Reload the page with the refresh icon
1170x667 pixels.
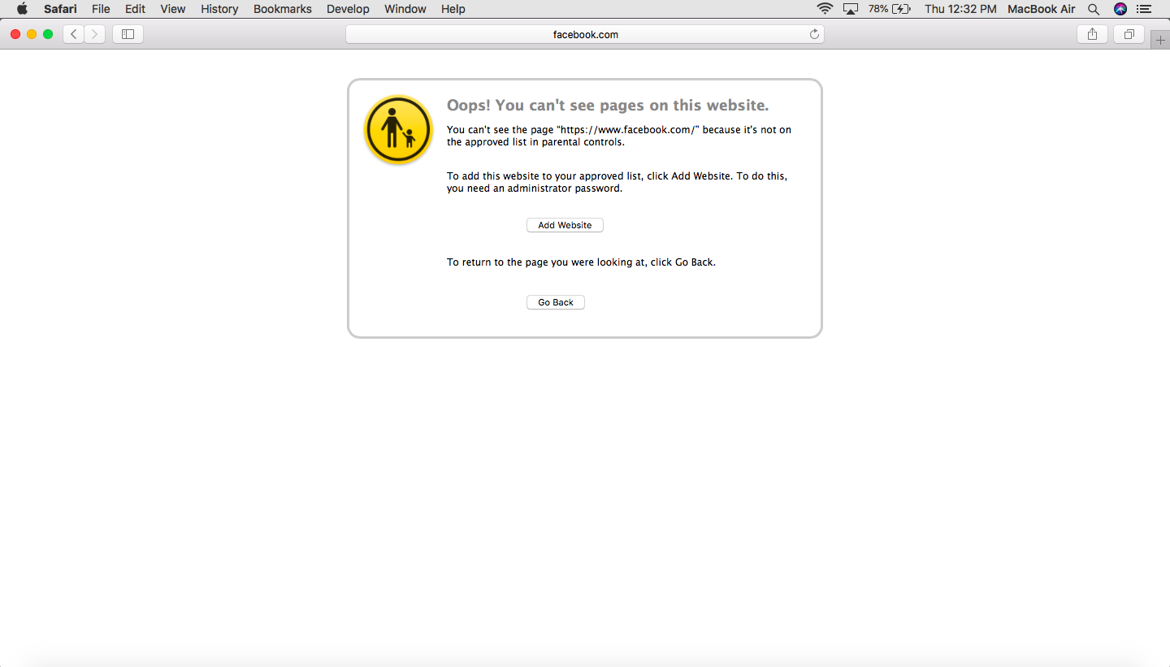point(814,34)
